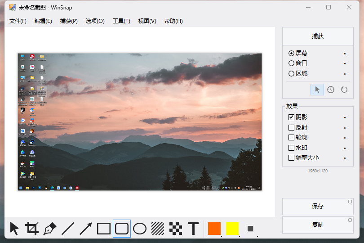Screen dimensions: 364x243
Task: Open settings dot next to 水印
Action: click(x=345, y=148)
